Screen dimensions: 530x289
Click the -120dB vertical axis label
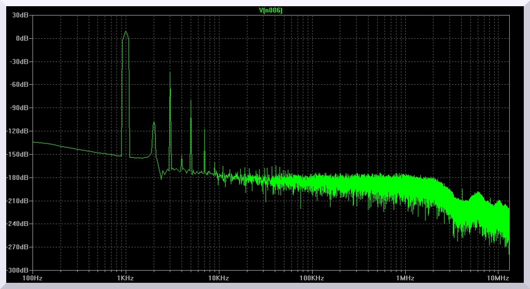coord(18,131)
